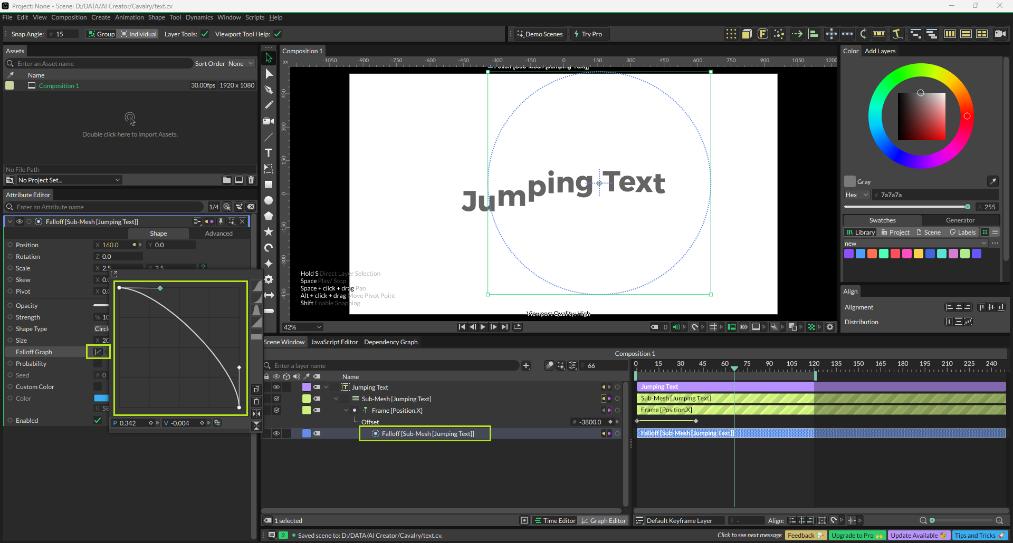This screenshot has height=543, width=1013.
Task: Click the eyedropper next to Gray
Action: [x=992, y=181]
